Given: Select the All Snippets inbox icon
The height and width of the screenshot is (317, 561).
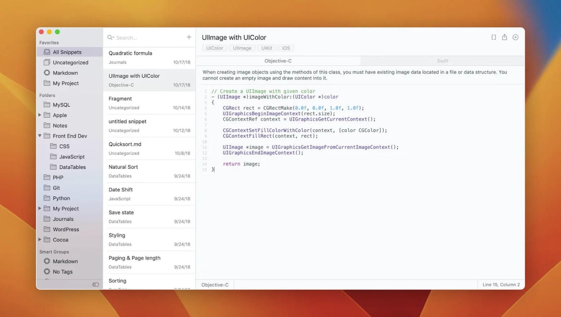Looking at the screenshot, I should click(x=47, y=52).
